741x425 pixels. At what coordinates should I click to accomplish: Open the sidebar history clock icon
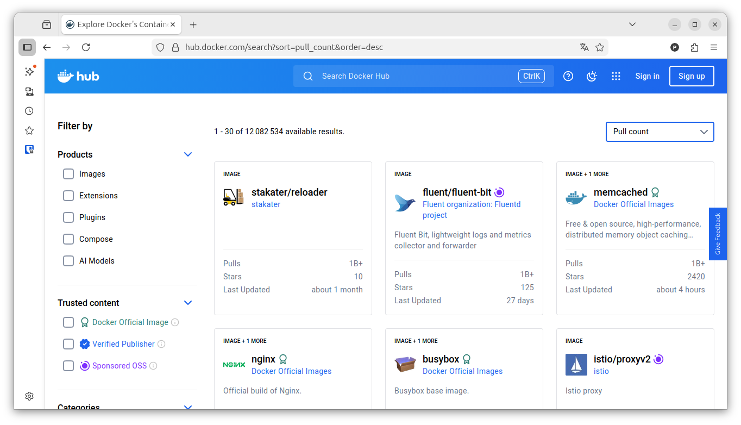(x=29, y=111)
